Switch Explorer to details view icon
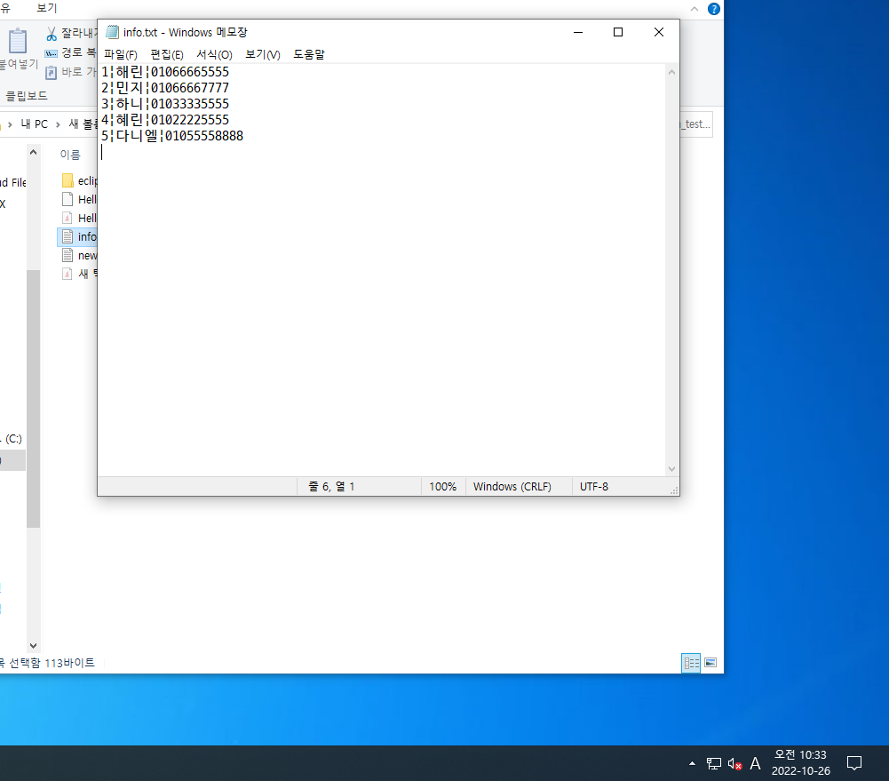Screen dimensions: 889x781 [691, 663]
